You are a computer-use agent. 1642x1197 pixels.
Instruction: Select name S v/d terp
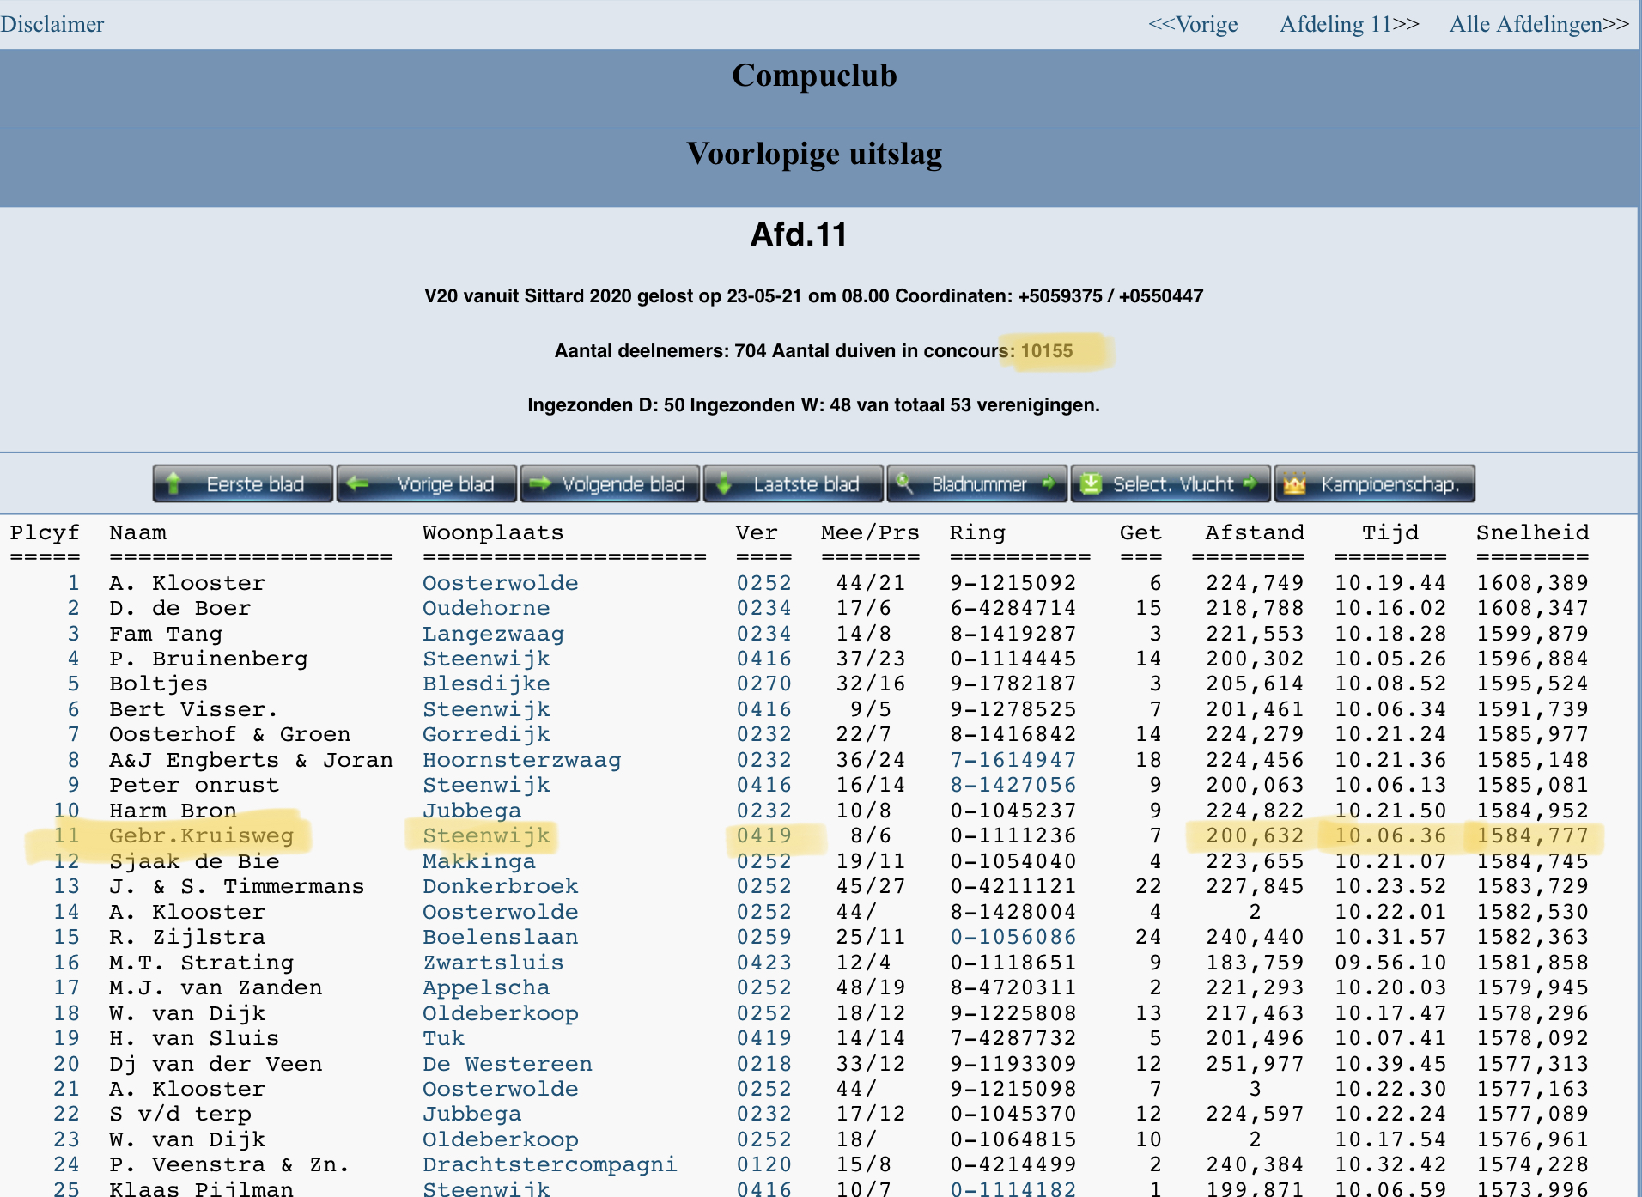click(x=180, y=1114)
